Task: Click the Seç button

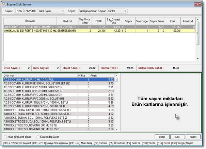Action: 177,137
